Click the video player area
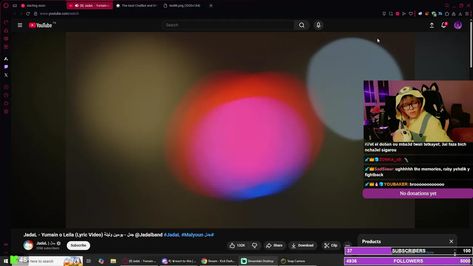Image resolution: width=473 pixels, height=266 pixels. point(240,130)
